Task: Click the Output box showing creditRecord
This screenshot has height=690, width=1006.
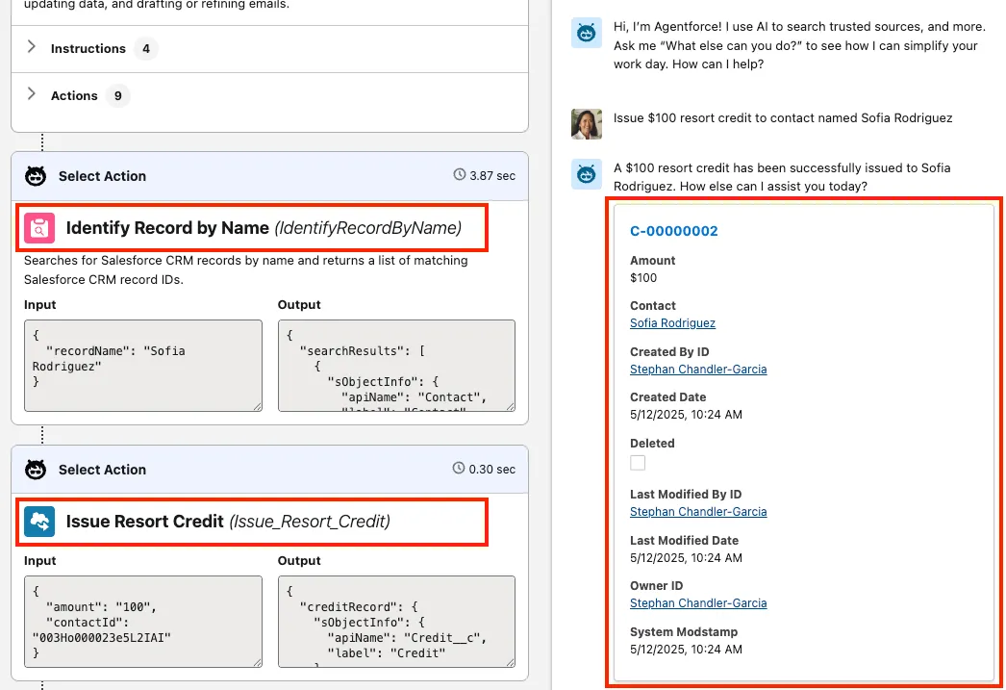Action: (x=395, y=621)
